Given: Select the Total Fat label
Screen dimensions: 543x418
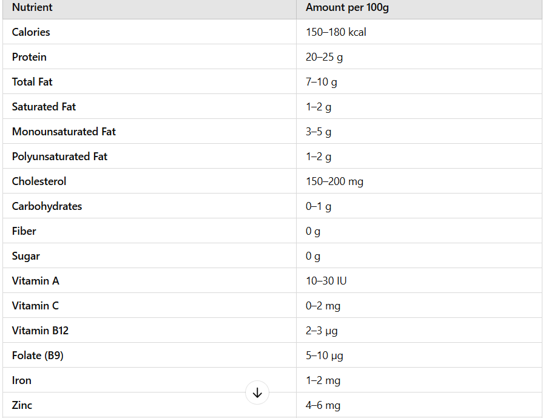Looking at the screenshot, I should 32,82.
